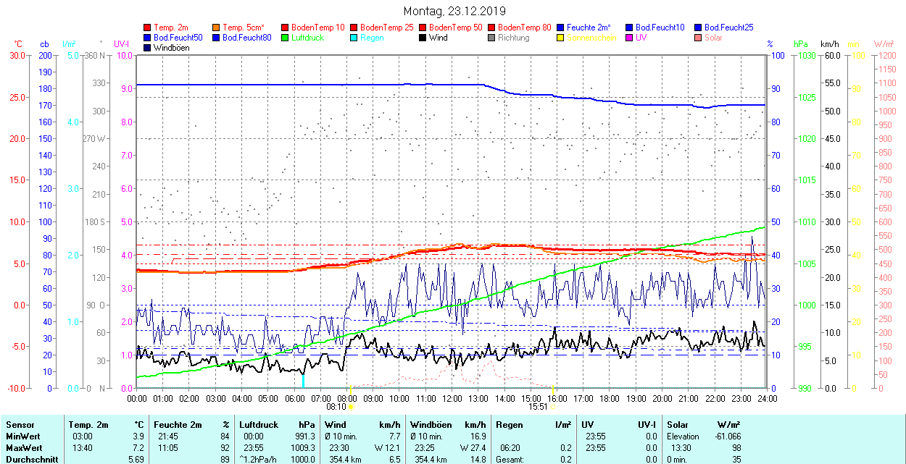
Task: Click max wind value W 12.1
Action: pos(386,448)
